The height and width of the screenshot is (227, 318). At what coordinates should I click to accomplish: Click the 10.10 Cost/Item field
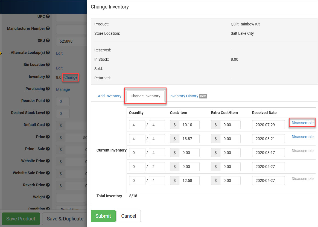(x=189, y=125)
